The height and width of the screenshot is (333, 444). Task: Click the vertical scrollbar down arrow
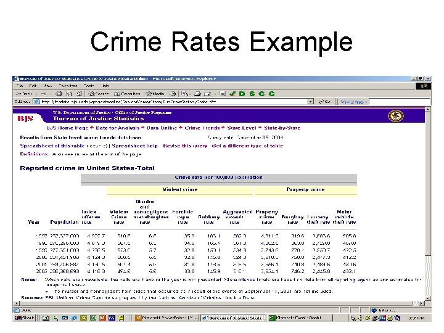[427, 298]
